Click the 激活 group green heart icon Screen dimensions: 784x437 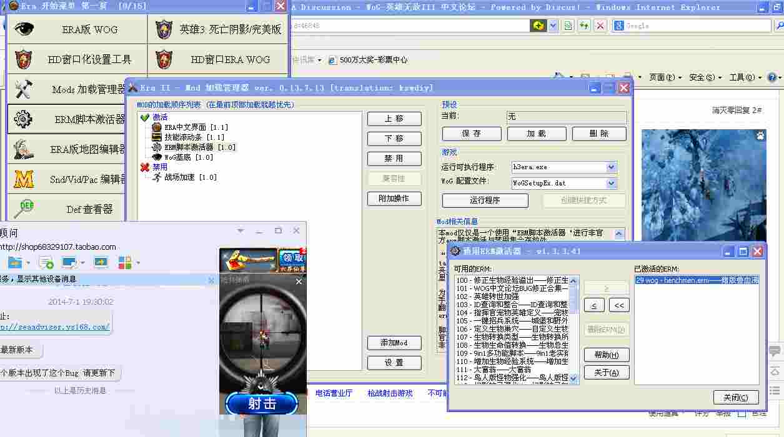click(x=145, y=117)
